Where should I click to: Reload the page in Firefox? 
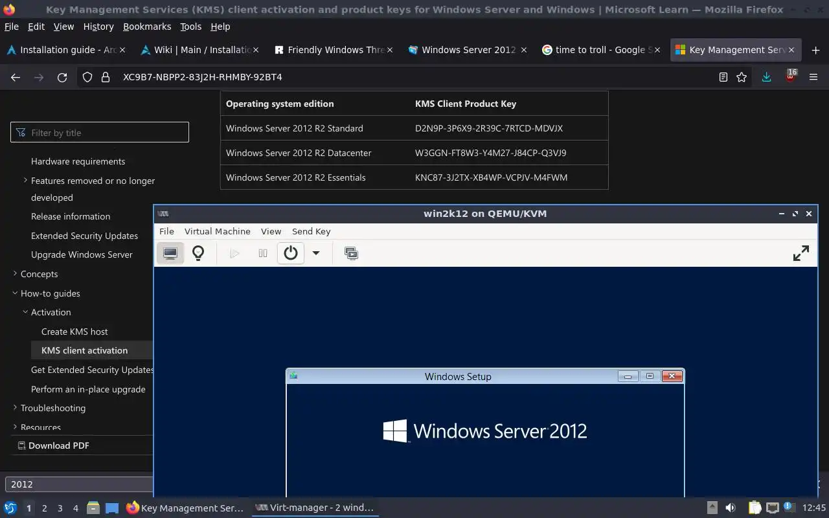[x=62, y=77]
